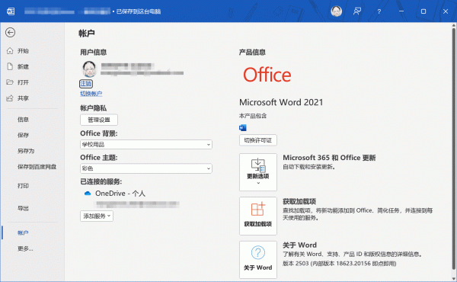Select the 帐户 account tab

pos(23,232)
